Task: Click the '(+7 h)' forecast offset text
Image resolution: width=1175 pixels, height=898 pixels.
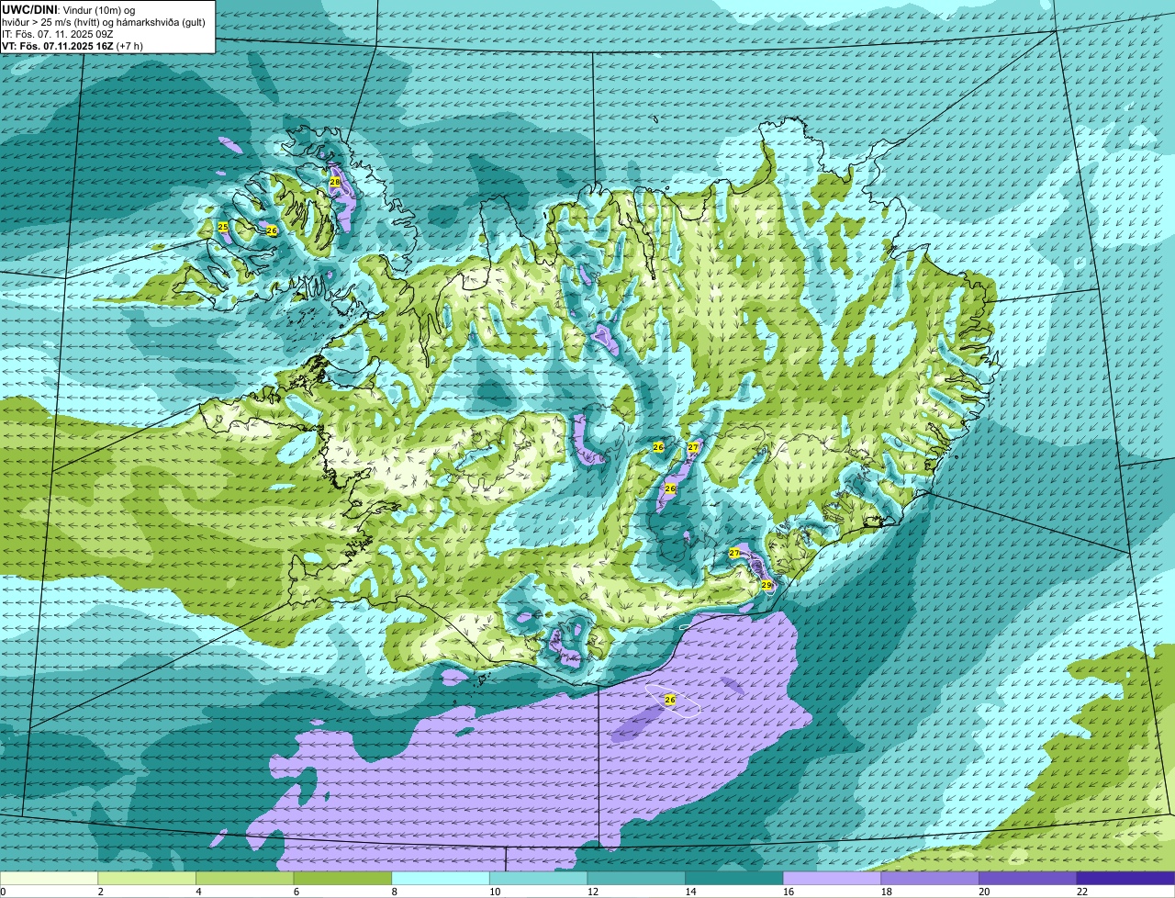Action: coord(129,45)
